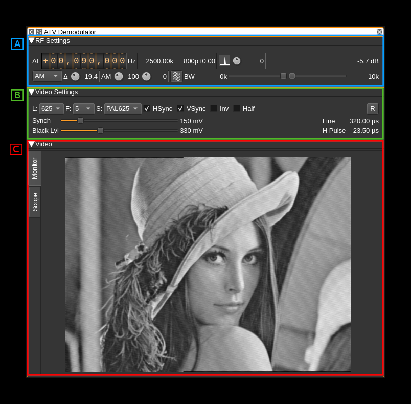Screen dimensions: 411x404
Task: Adjust the FM deviation knob at 19.4
Action: tap(75, 77)
